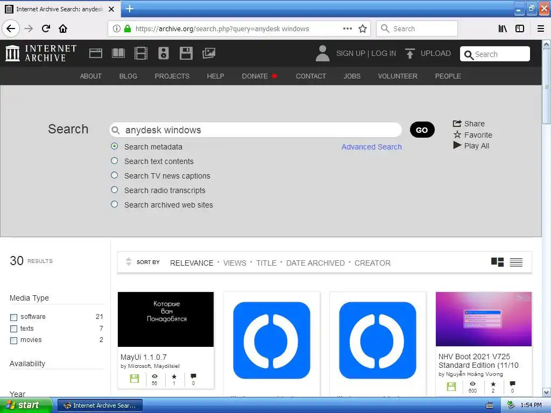Open the VOLUNTEER menu item
This screenshot has height=413, width=551.
(398, 76)
